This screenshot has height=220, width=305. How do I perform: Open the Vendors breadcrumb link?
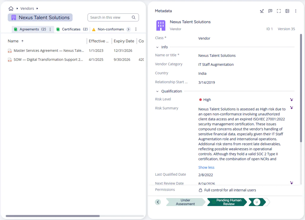(27, 9)
